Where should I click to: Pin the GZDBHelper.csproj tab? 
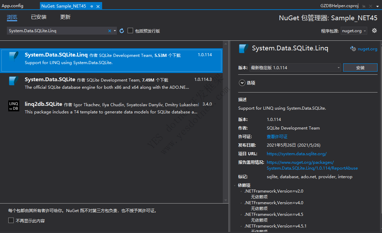coord(364,6)
